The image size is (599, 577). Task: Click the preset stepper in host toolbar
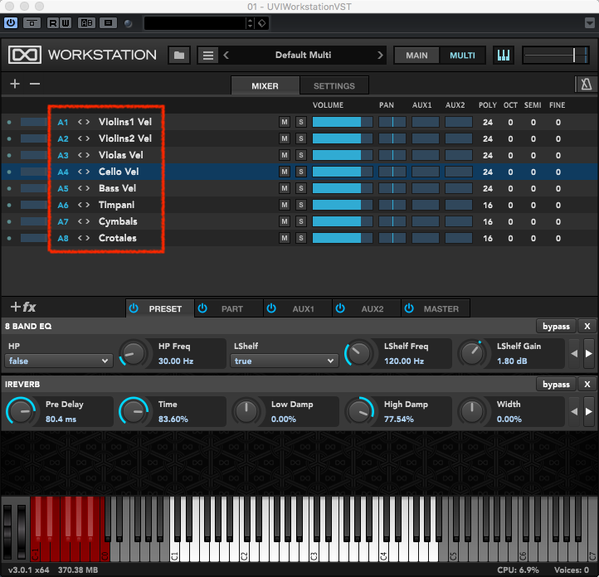[x=251, y=23]
